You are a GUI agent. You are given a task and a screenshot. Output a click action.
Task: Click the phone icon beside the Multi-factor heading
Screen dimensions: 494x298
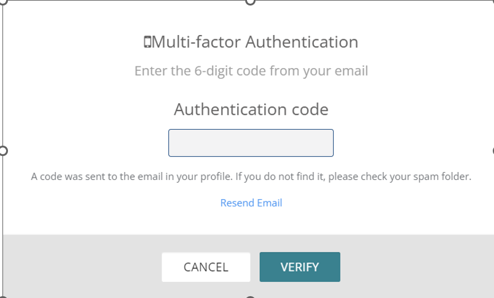(147, 42)
